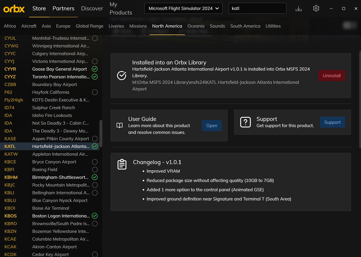Select Columbia Metropolitan Airport in the list
Image resolution: width=361 pixels, height=257 pixels.
[x=49, y=239]
